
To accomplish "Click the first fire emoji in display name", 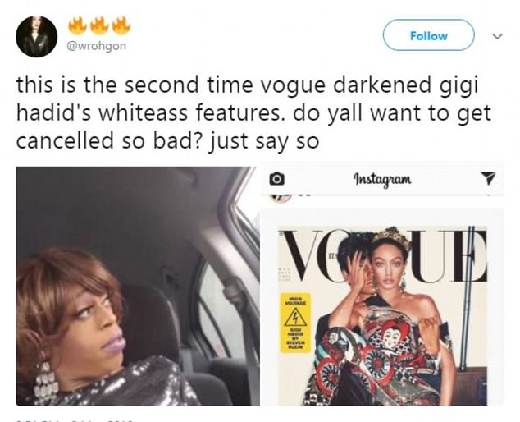I will pos(77,26).
